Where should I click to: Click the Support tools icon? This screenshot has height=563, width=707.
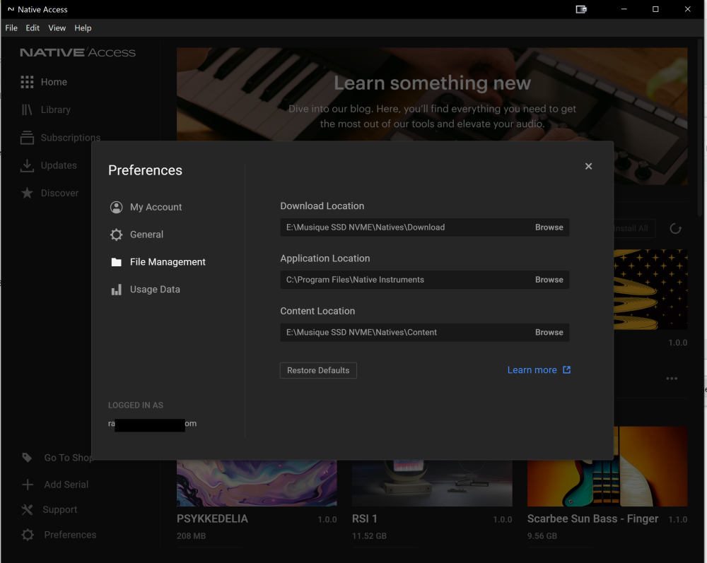click(27, 509)
